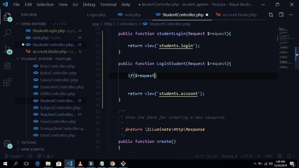Open the Selection menu

click(45, 4)
